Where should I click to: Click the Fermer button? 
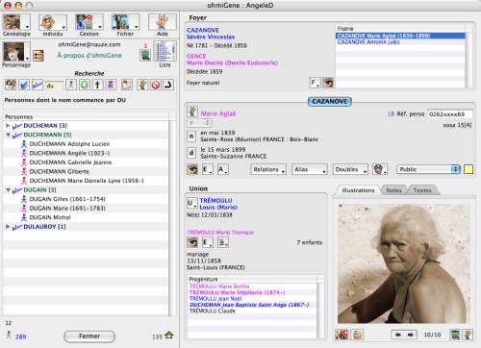pyautogui.click(x=89, y=336)
